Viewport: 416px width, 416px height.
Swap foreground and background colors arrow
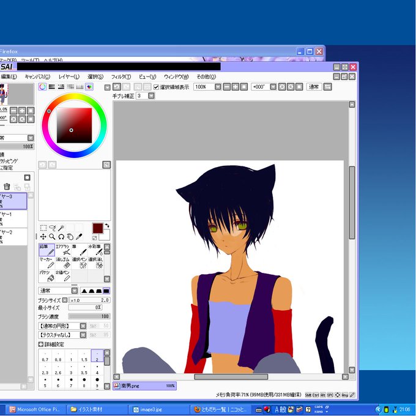(x=107, y=226)
